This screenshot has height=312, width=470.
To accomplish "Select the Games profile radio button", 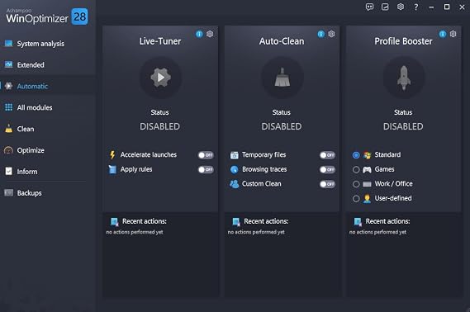I will tap(356, 170).
